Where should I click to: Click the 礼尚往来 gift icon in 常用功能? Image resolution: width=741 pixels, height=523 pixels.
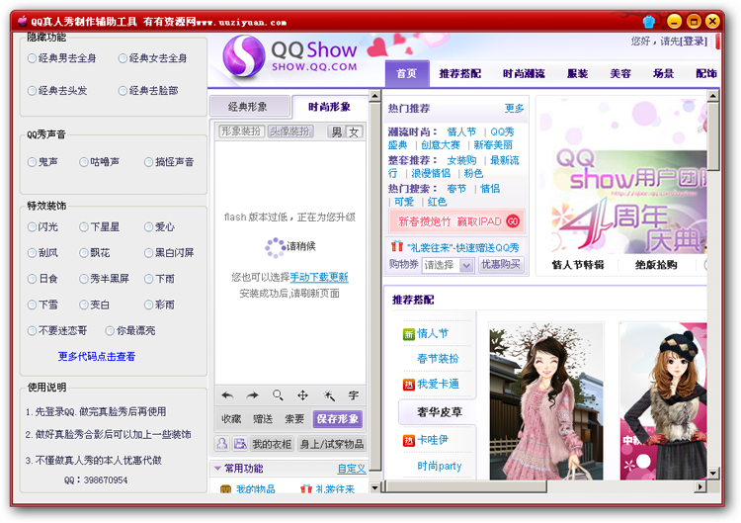click(x=306, y=489)
